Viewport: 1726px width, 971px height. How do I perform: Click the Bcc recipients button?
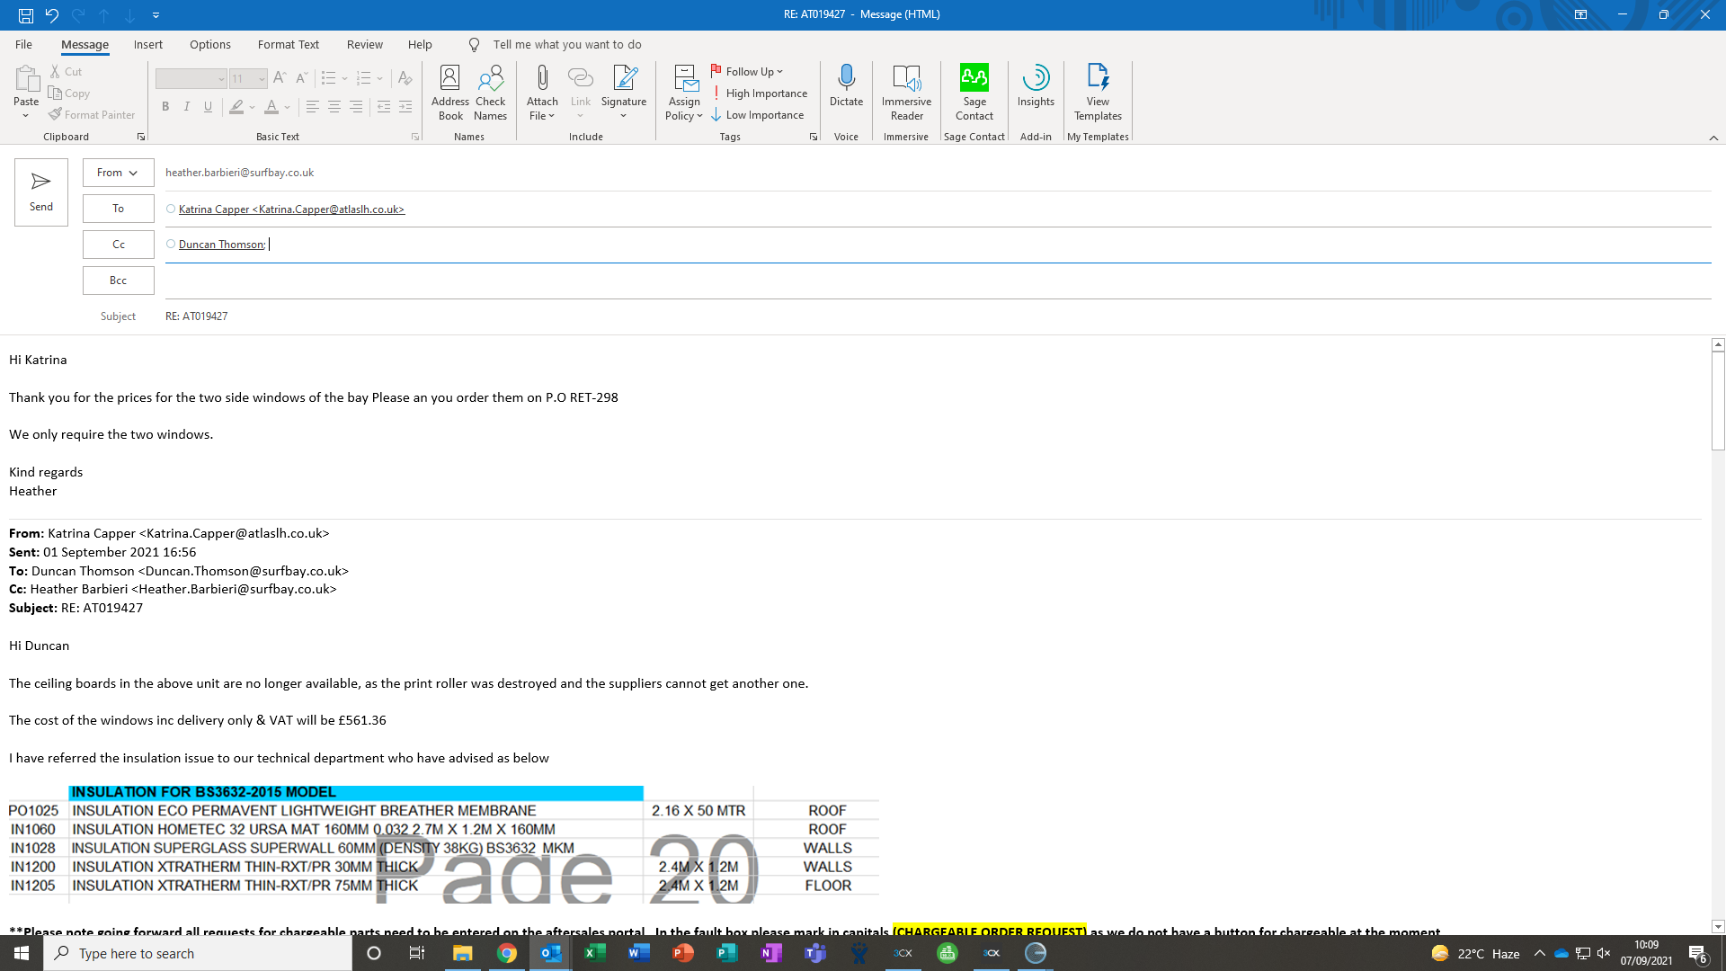pyautogui.click(x=118, y=281)
